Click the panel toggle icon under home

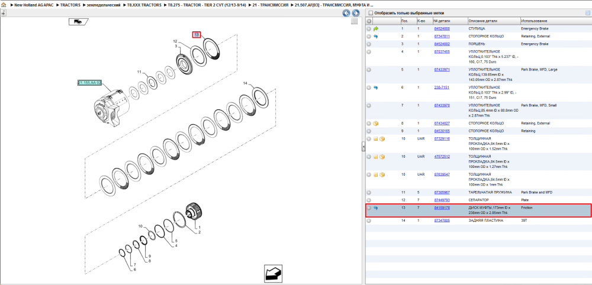point(4,13)
